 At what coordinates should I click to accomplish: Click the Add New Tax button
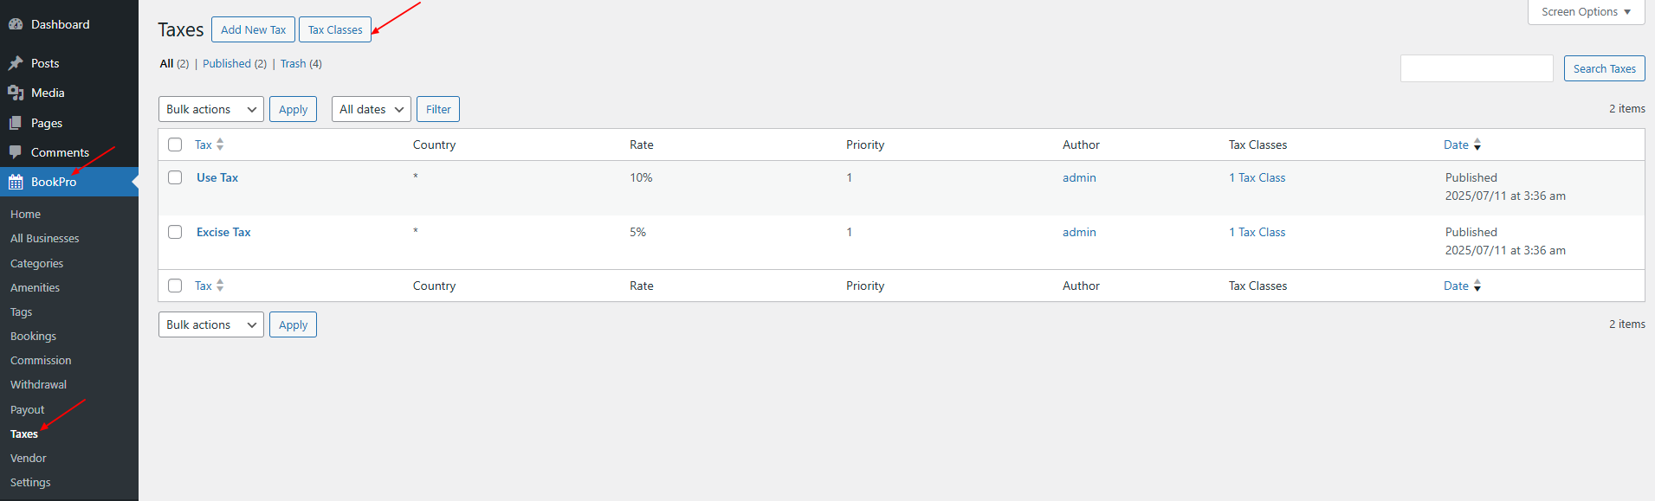253,29
